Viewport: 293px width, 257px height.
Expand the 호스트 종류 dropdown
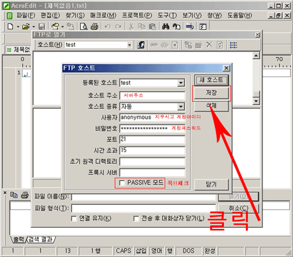tap(181, 107)
